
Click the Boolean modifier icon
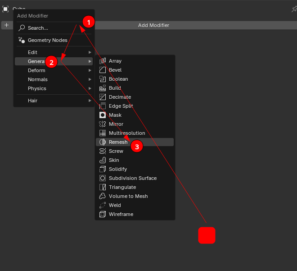tap(103, 79)
